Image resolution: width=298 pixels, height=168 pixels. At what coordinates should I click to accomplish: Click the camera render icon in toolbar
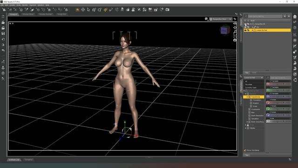pyautogui.click(x=168, y=9)
